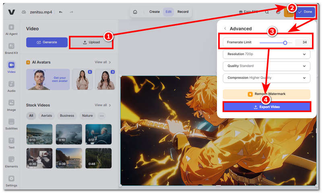The width and height of the screenshot is (322, 193).
Task: Select the second AI avatar woman
Action: pyautogui.click(x=83, y=79)
